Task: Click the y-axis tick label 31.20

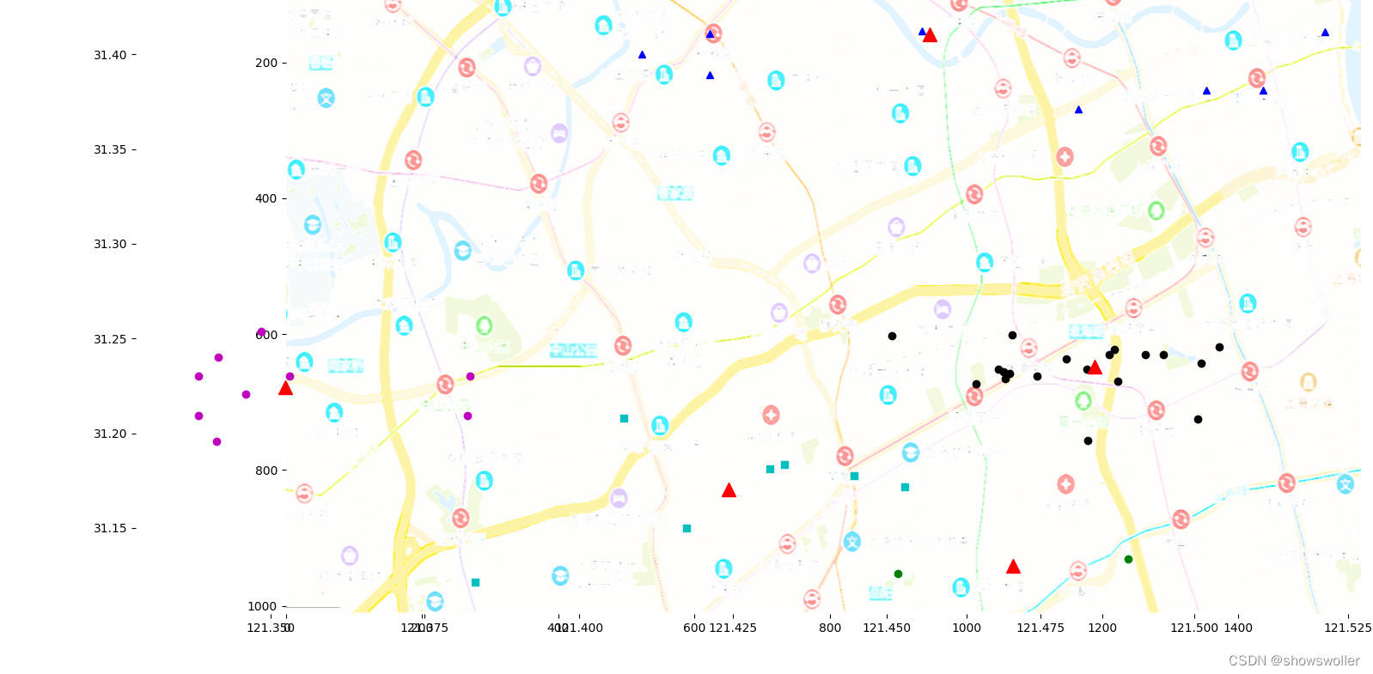Action: [110, 434]
